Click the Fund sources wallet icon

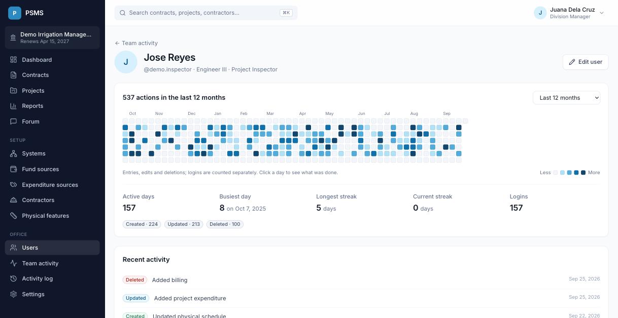13,169
